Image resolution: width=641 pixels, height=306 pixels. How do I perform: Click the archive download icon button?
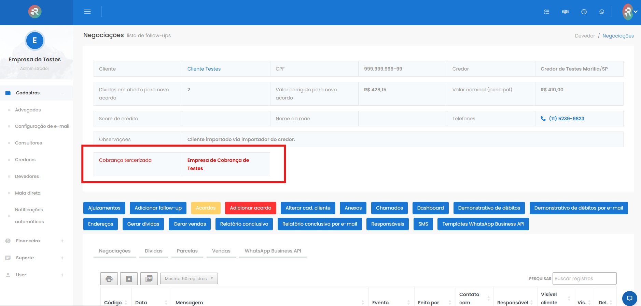(129, 279)
